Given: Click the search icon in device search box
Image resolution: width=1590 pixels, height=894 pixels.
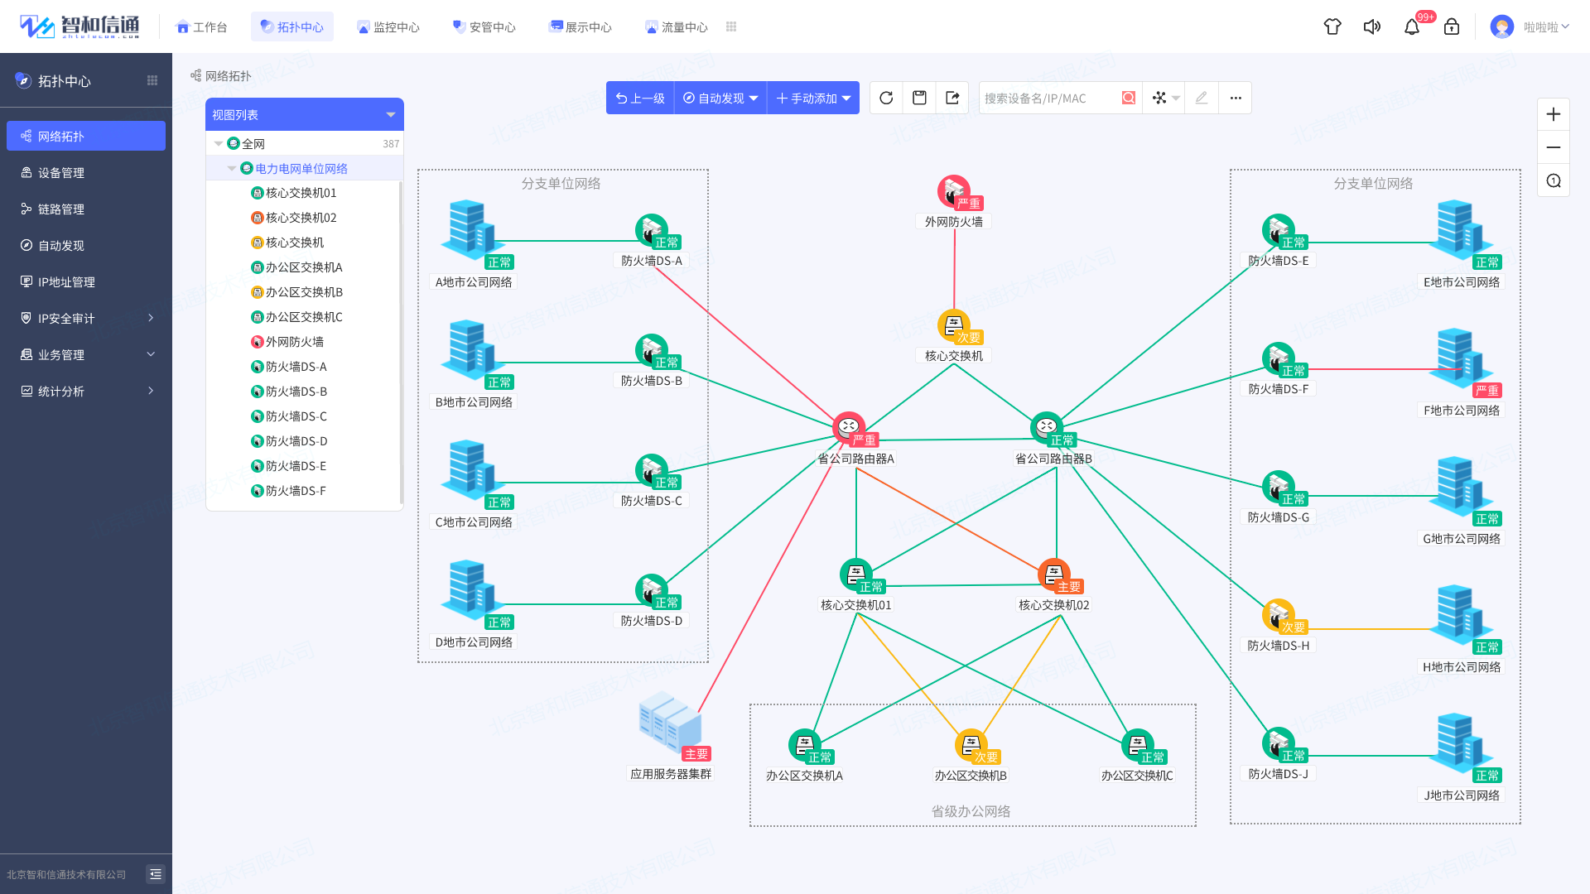Looking at the screenshot, I should pyautogui.click(x=1128, y=98).
